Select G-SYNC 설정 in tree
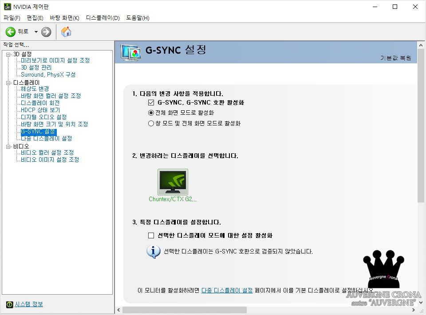426x315 pixels. [x=39, y=131]
